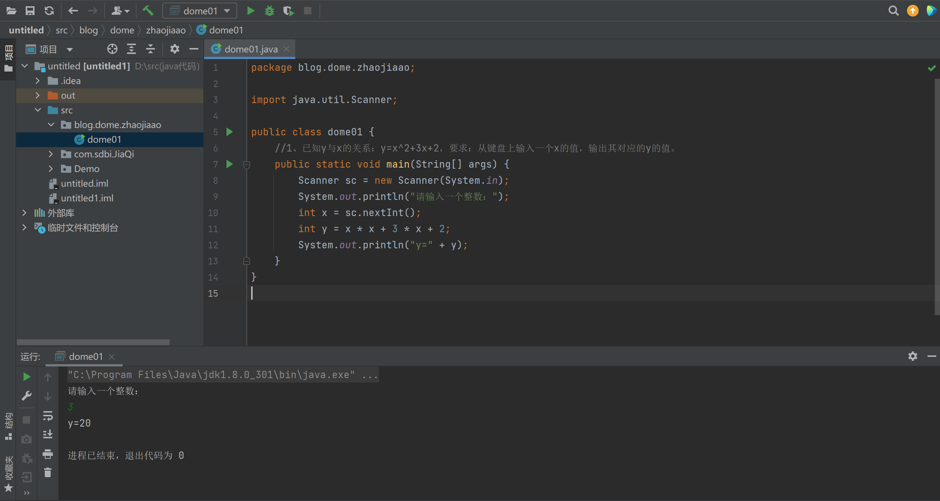
Task: Click the locate target crosshair icon in project panel
Action: 112,49
